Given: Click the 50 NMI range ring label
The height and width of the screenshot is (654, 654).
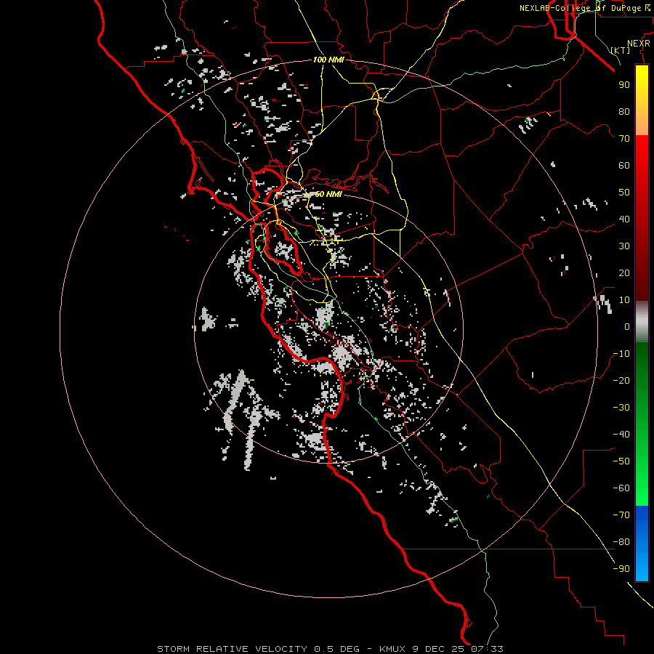Looking at the screenshot, I should pyautogui.click(x=328, y=194).
